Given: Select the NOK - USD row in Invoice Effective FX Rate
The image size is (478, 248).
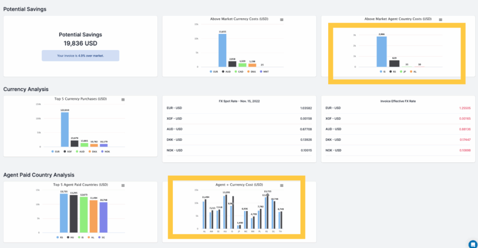Looking at the screenshot, I should pyautogui.click(x=398, y=151).
